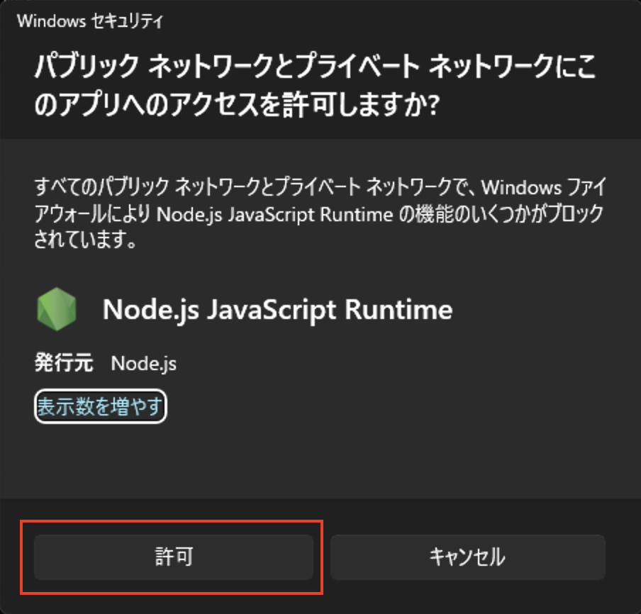Click the green Node.js hexagon icon

[56, 310]
